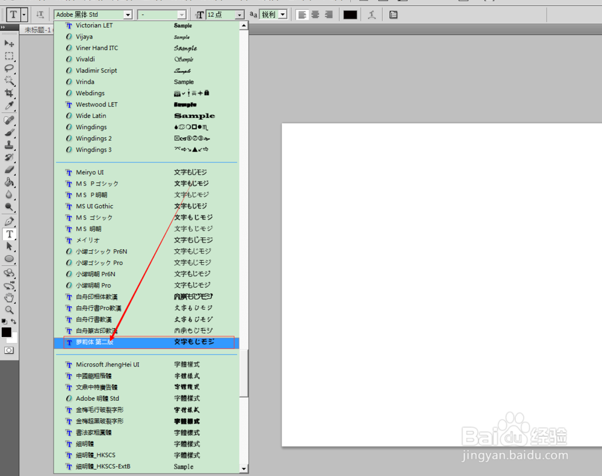Select the Lasso tool

coord(9,69)
